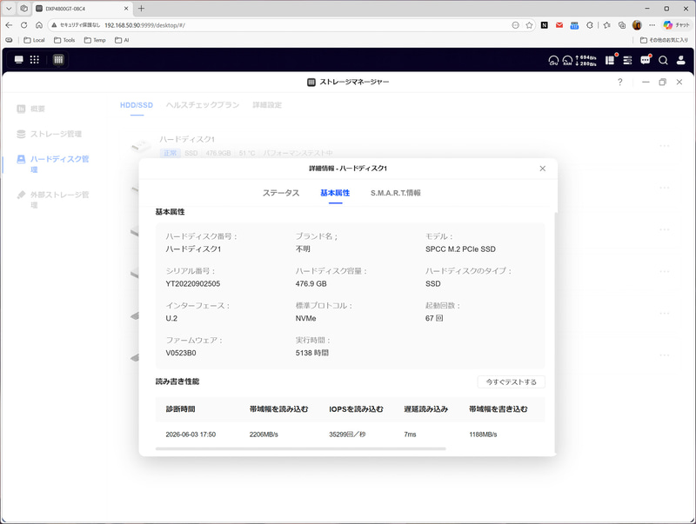
Task: Go to browser home page
Action: tap(39, 25)
